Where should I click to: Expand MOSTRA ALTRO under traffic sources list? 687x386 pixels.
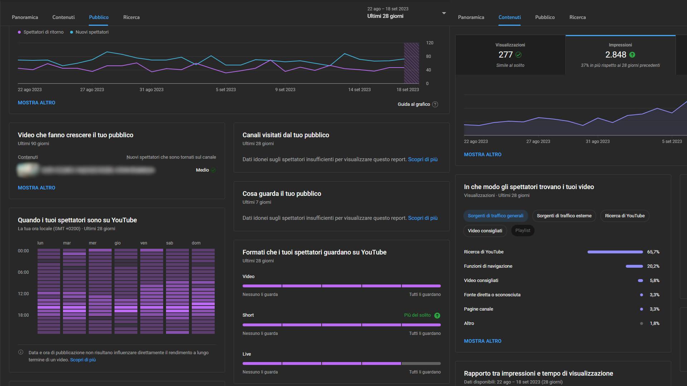point(483,341)
